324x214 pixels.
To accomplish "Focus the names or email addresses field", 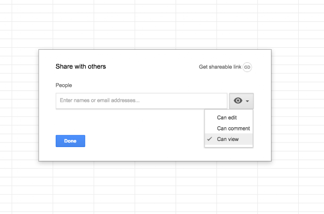I will 141,101.
